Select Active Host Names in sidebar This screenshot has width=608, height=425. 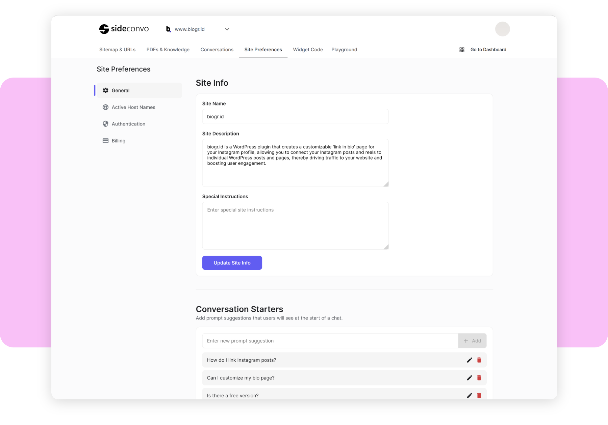coord(133,107)
